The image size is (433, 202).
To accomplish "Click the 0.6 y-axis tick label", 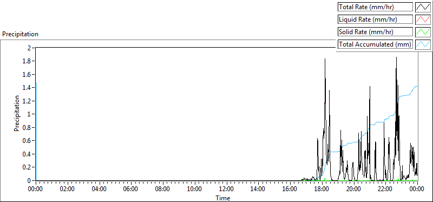I will click(27, 141).
